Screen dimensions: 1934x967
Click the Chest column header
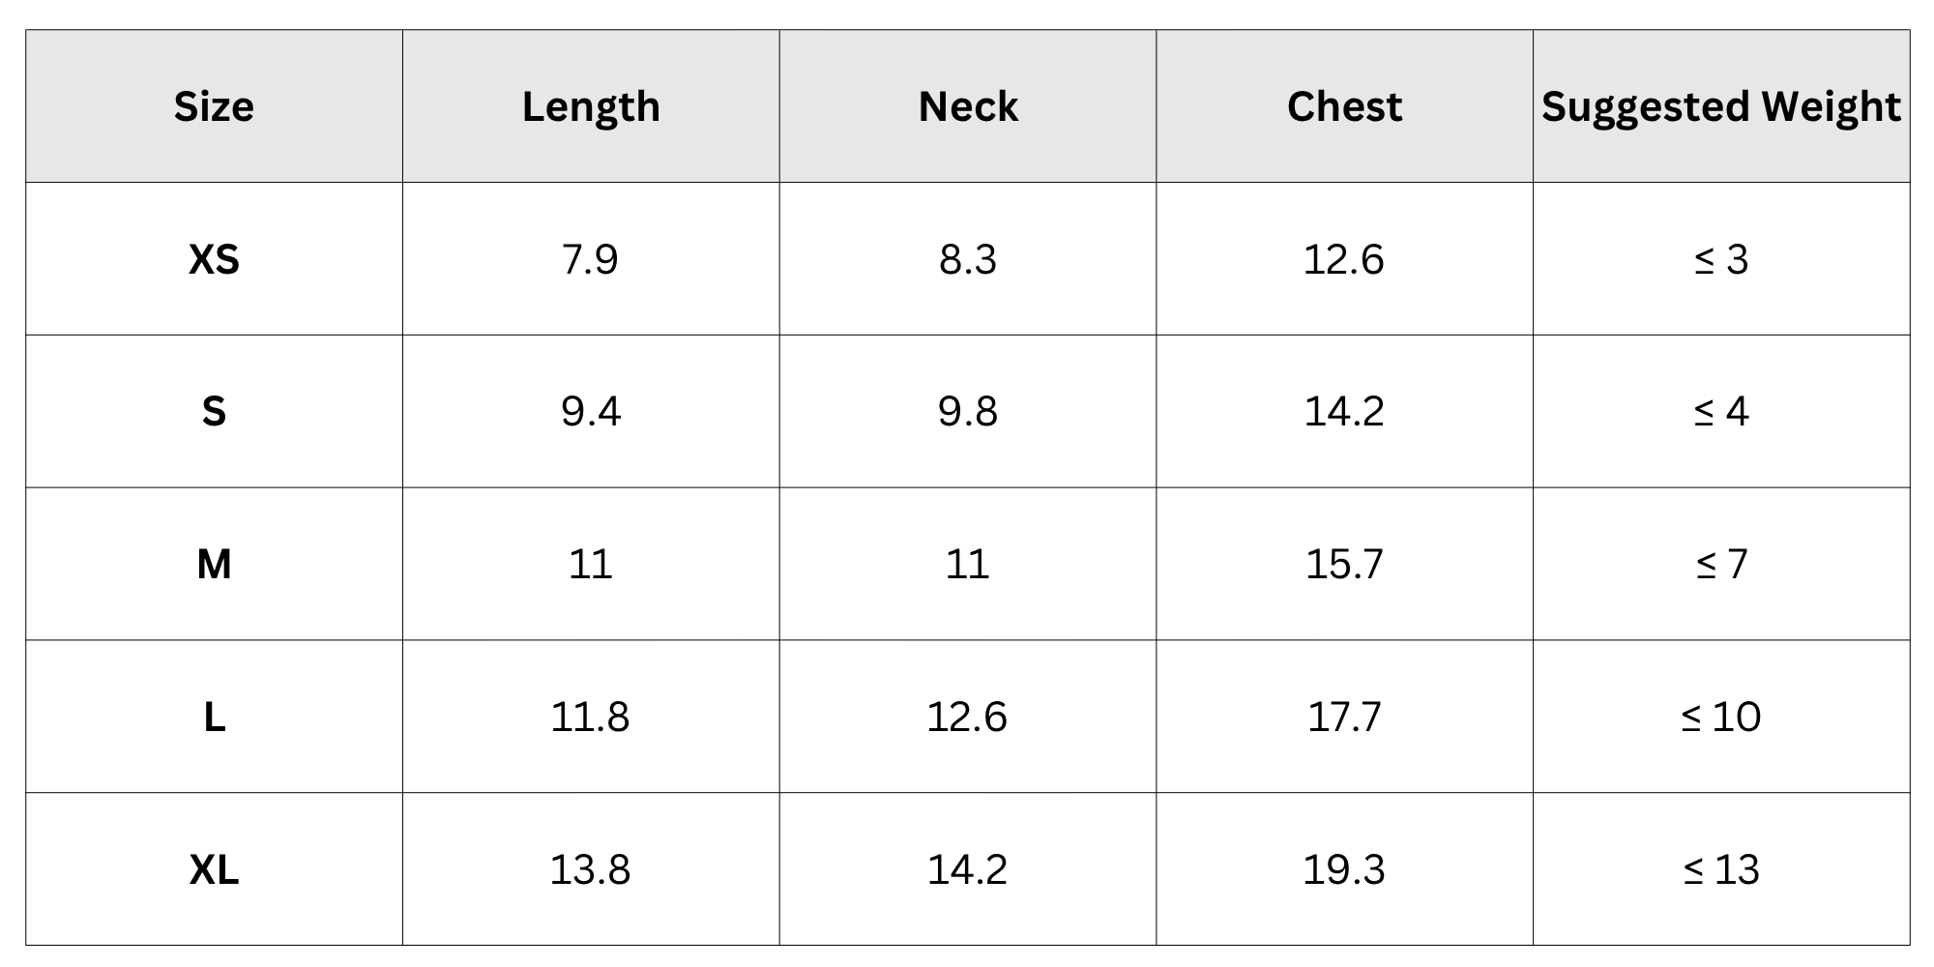tap(1344, 106)
